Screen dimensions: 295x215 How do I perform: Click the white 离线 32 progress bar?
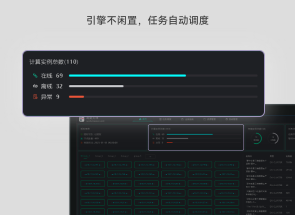[96, 86]
